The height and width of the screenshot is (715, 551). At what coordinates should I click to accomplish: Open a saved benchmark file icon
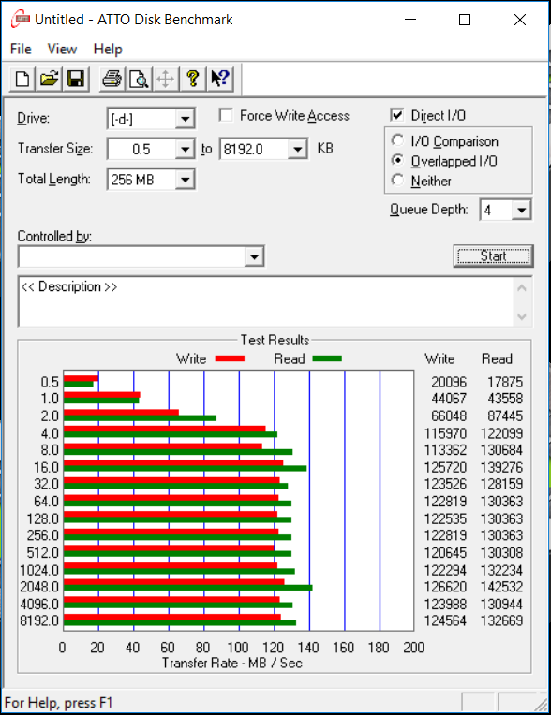[x=50, y=79]
